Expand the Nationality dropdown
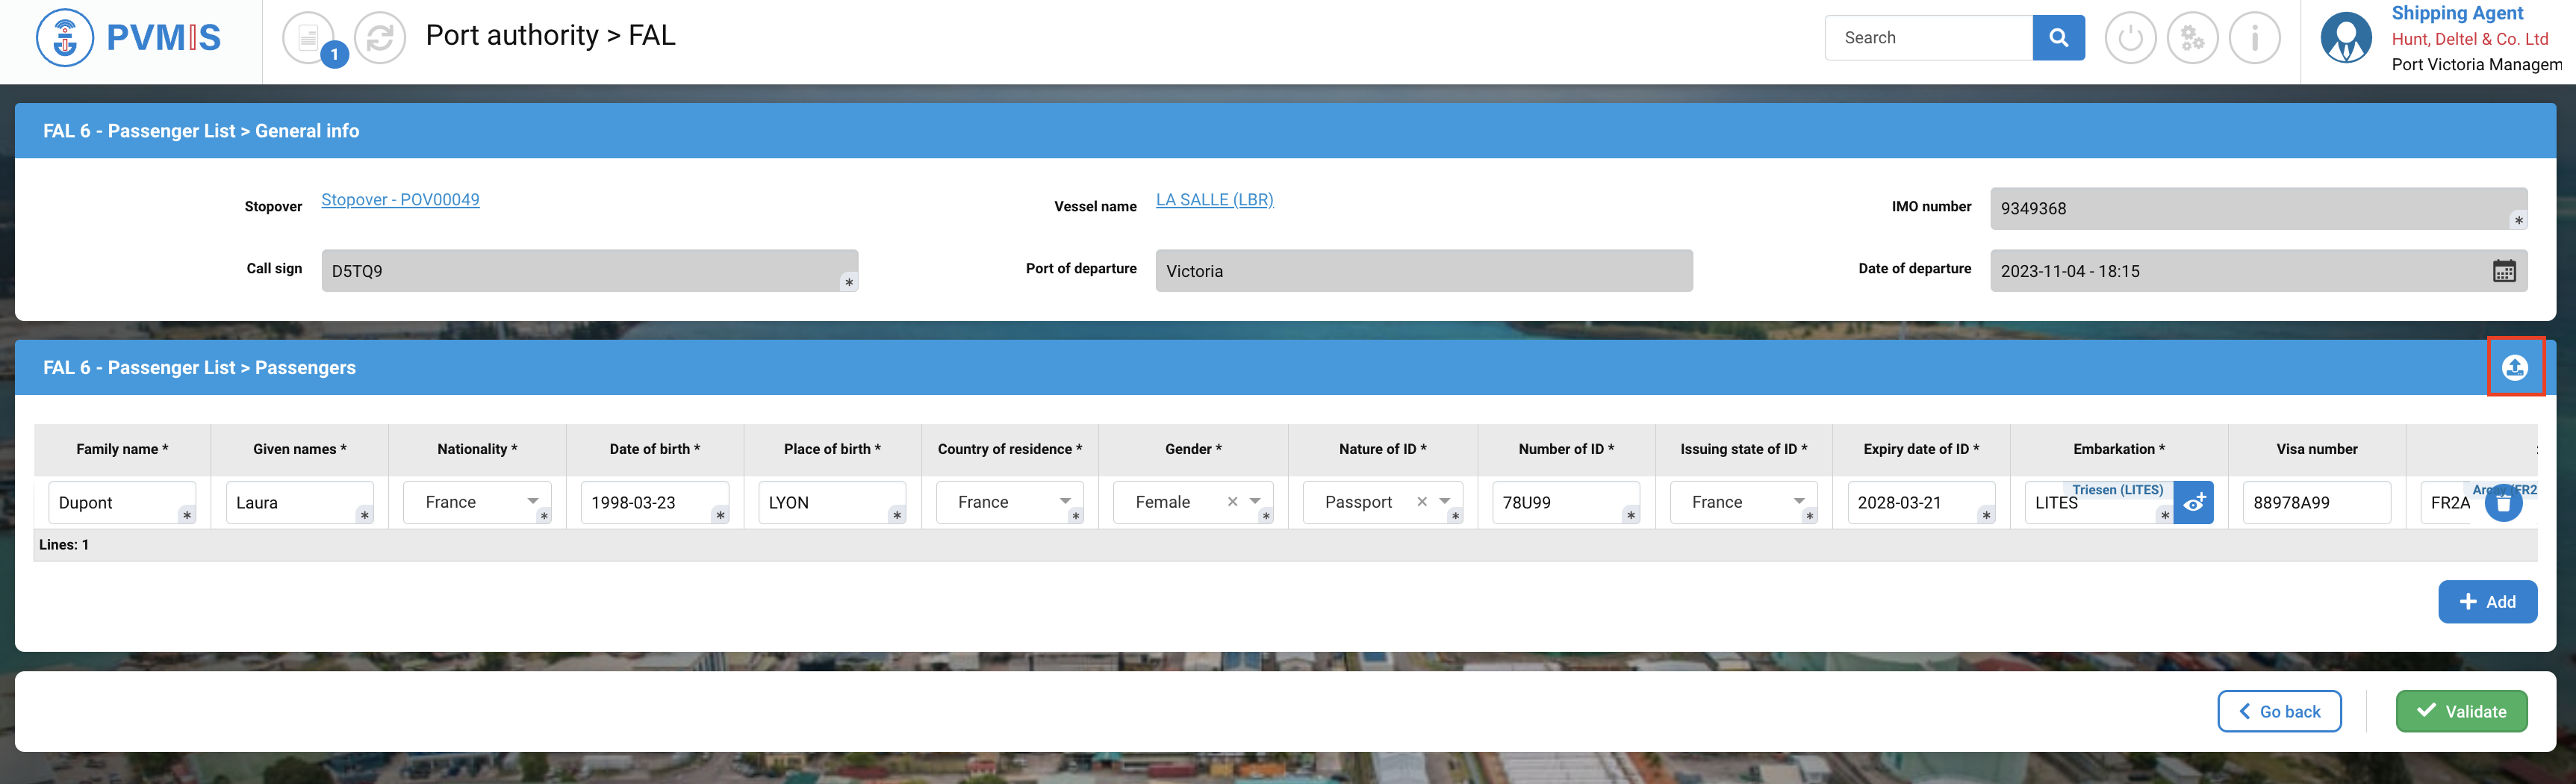The width and height of the screenshot is (2576, 784). coord(533,501)
